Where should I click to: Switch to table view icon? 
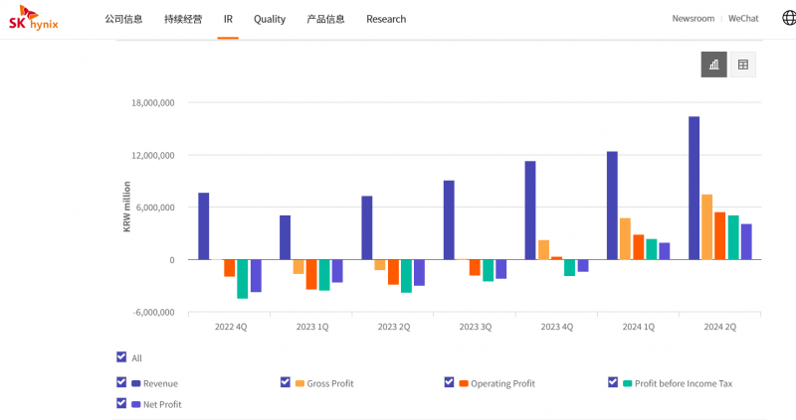742,65
